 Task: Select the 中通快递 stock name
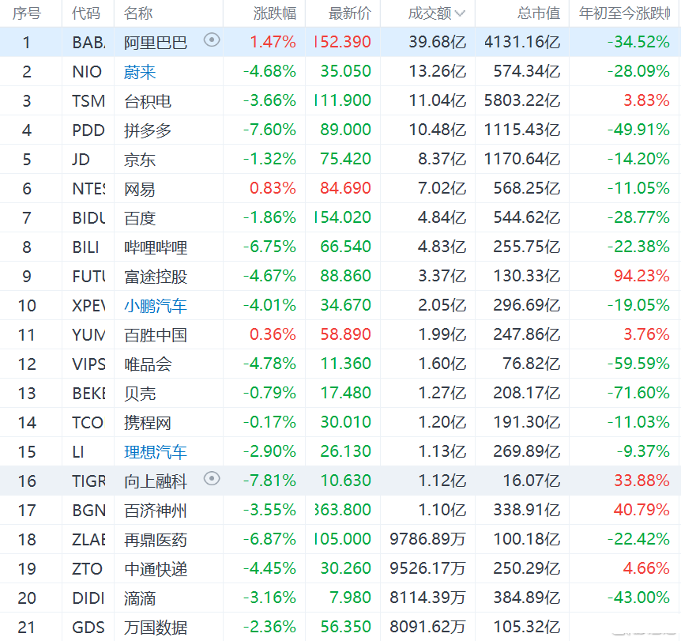[156, 569]
